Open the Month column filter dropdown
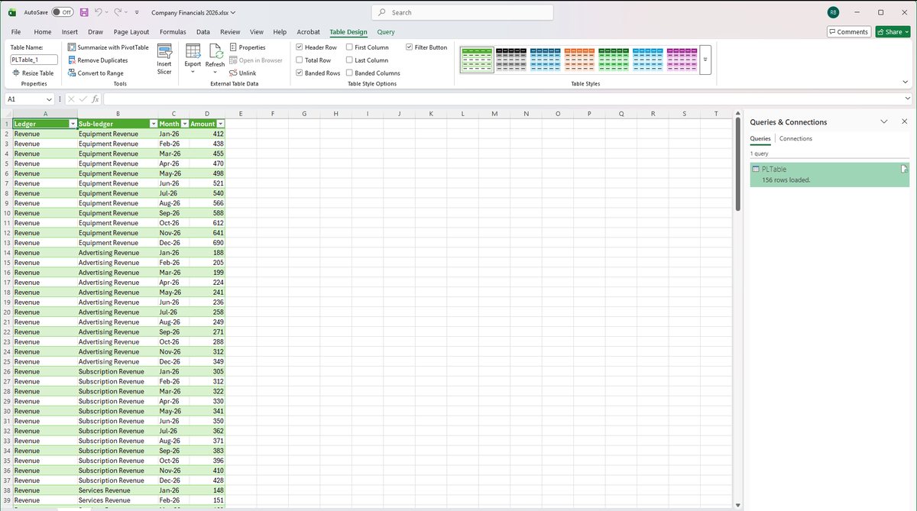This screenshot has height=511, width=917. click(185, 124)
